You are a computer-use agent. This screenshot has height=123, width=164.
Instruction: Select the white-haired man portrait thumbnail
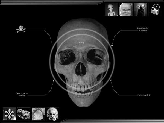coord(53,114)
